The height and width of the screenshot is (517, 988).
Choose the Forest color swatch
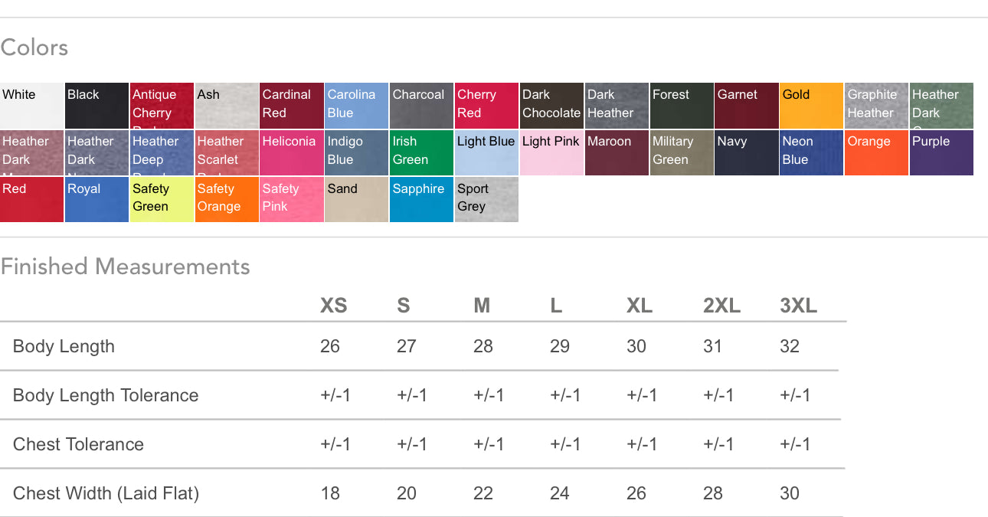(681, 106)
